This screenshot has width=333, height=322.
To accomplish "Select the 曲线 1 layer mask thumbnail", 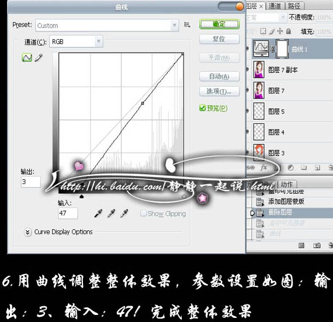I will point(282,49).
